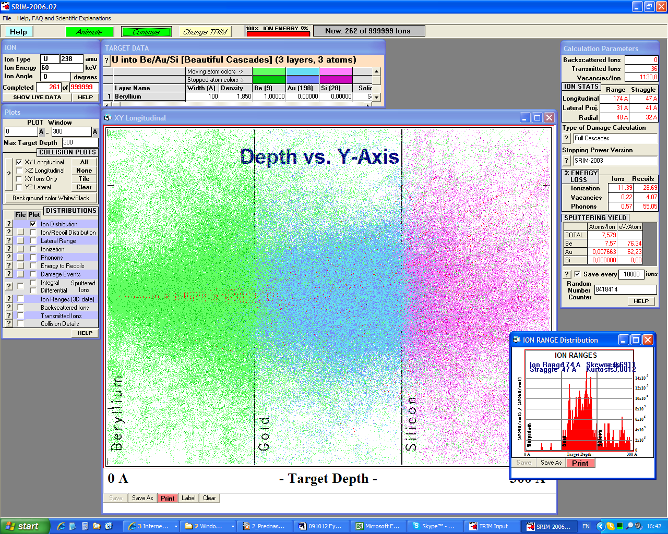Click green Be moving atom color swatch

pyautogui.click(x=269, y=71)
